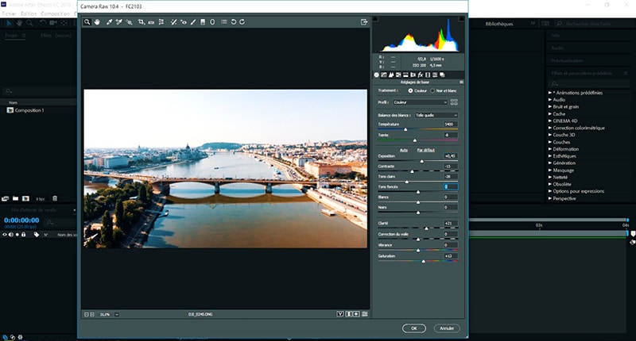This screenshot has width=636, height=341.
Task: Expand the Audio effects category
Action: [x=551, y=100]
